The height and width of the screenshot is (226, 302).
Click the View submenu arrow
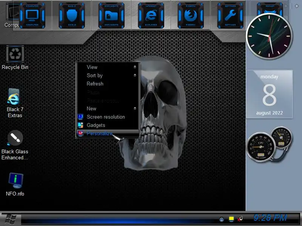135,67
